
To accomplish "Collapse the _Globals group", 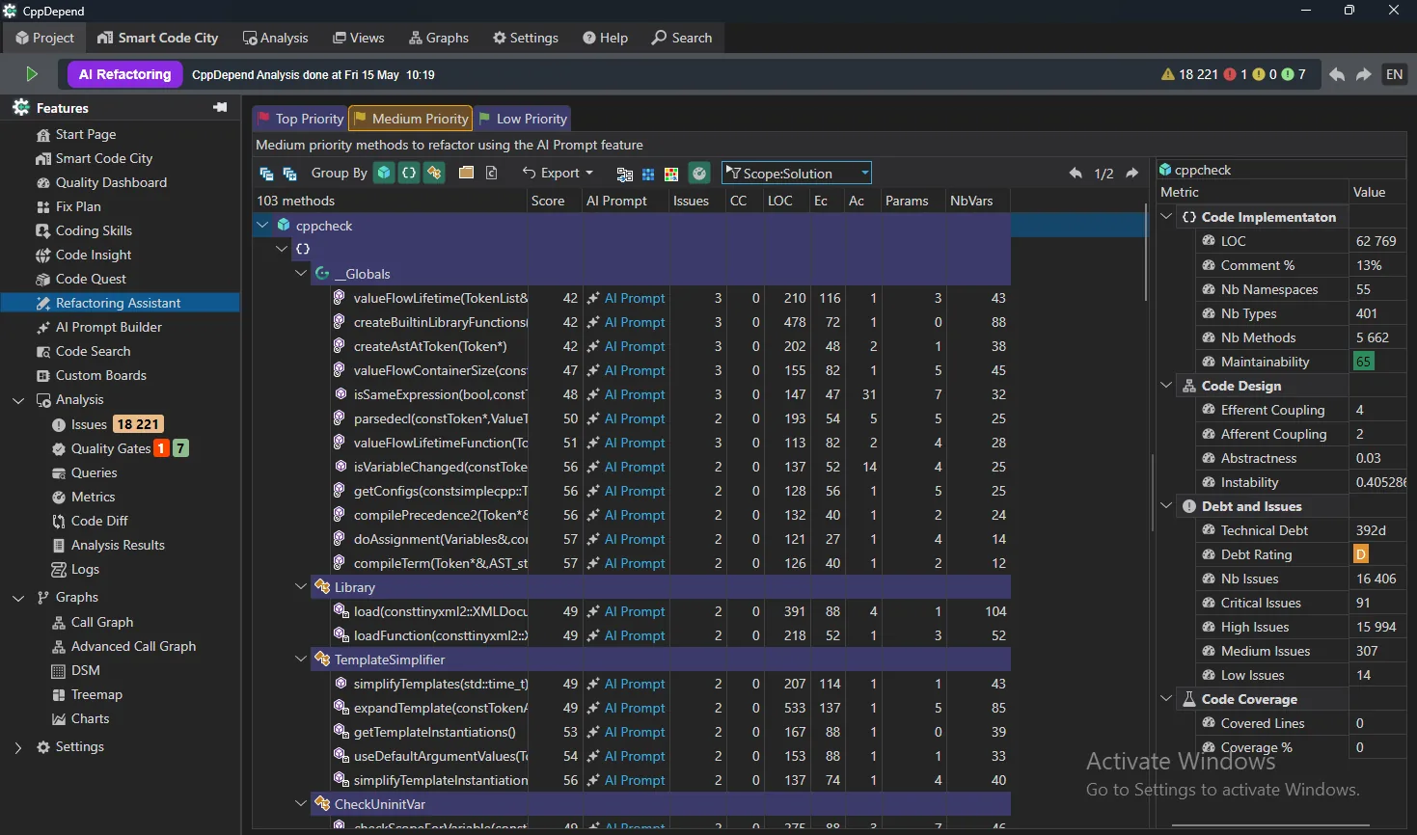I will pyautogui.click(x=301, y=273).
